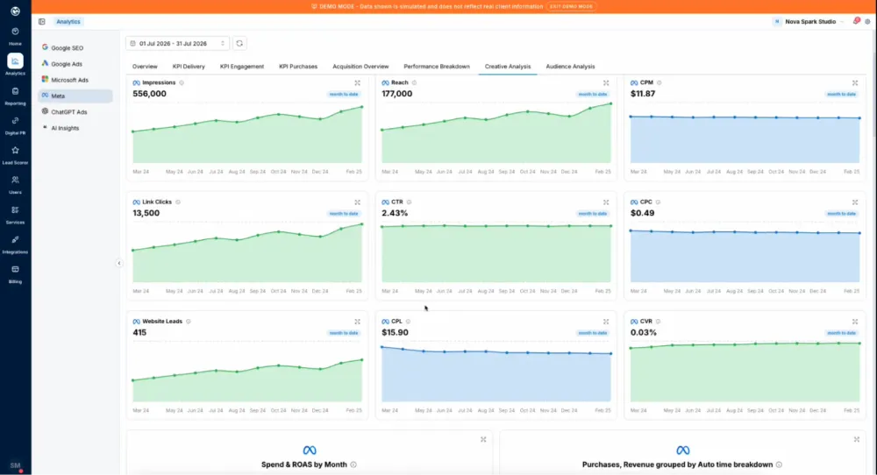
Task: Show info for CPL metric
Action: click(x=409, y=322)
